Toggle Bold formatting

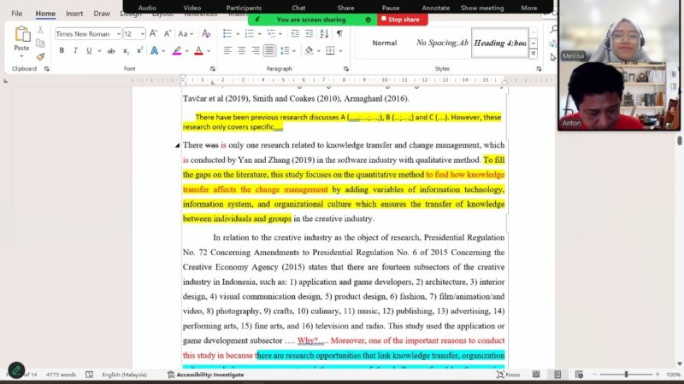click(62, 51)
